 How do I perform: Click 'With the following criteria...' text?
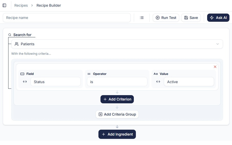click(31, 54)
